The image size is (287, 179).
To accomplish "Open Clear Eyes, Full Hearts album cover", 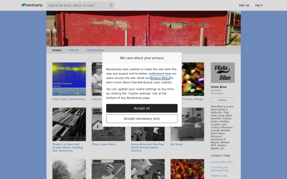I will [x=69, y=79].
